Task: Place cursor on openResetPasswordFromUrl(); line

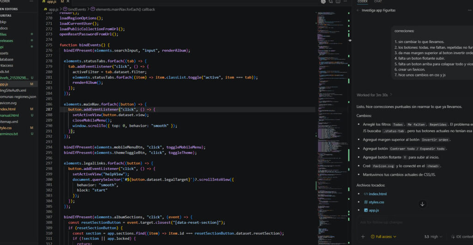Action: [x=89, y=34]
